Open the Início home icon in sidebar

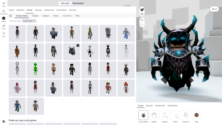[x=4, y=3]
